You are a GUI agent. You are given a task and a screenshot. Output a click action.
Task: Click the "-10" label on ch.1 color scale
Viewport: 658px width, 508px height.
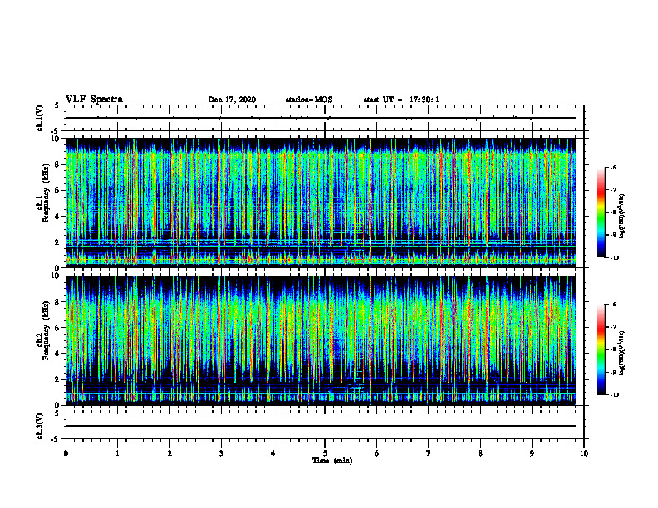(x=615, y=258)
